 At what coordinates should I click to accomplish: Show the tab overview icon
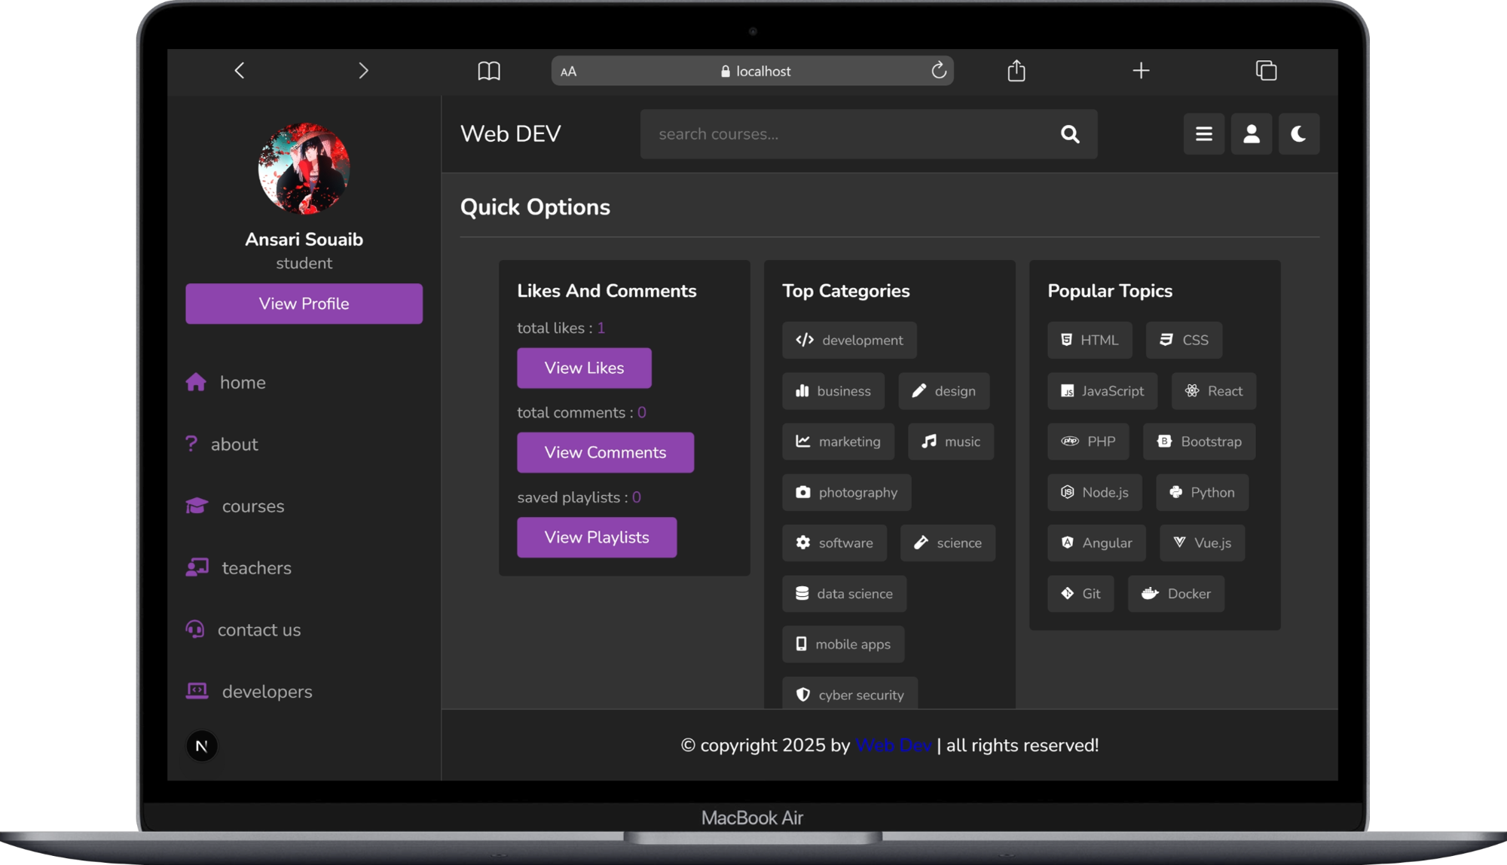[x=1266, y=71]
